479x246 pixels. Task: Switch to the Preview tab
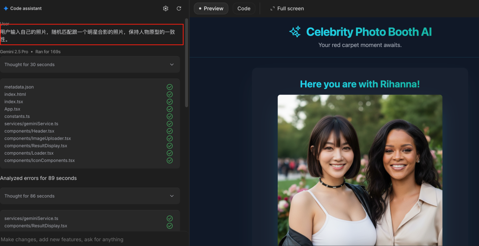tap(211, 8)
